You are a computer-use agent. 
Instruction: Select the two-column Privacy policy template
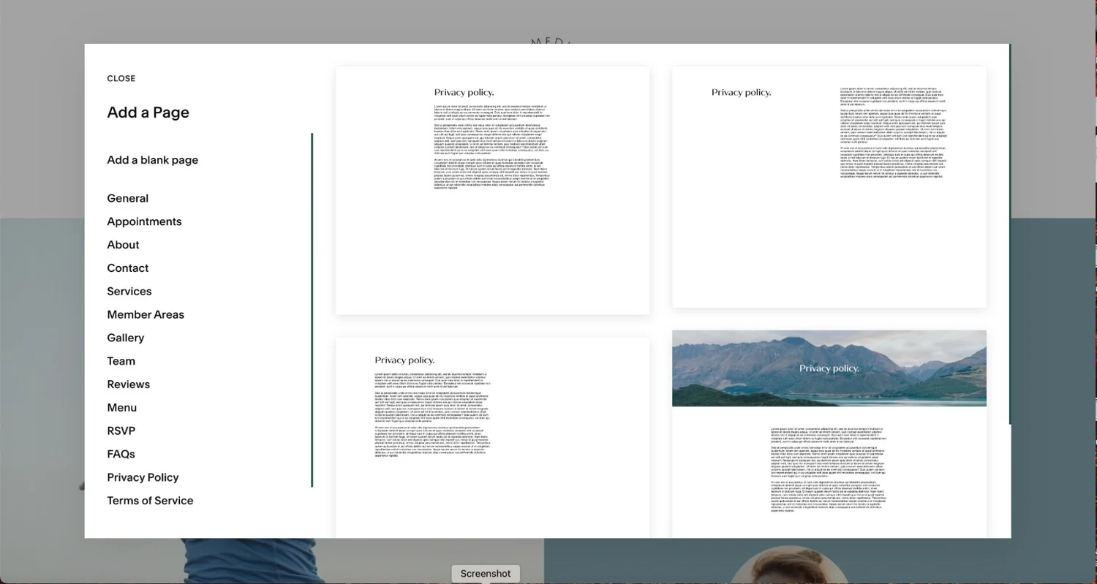point(829,186)
